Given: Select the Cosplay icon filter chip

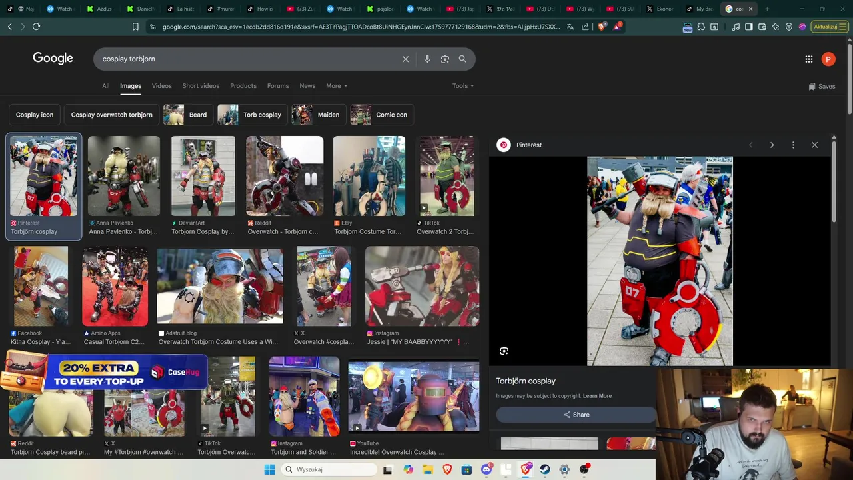Looking at the screenshot, I should coord(35,115).
